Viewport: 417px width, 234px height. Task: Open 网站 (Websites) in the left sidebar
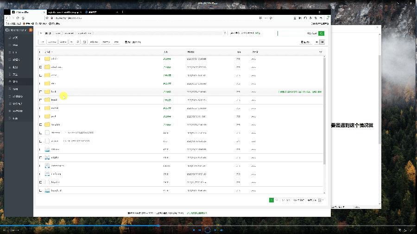(15, 45)
